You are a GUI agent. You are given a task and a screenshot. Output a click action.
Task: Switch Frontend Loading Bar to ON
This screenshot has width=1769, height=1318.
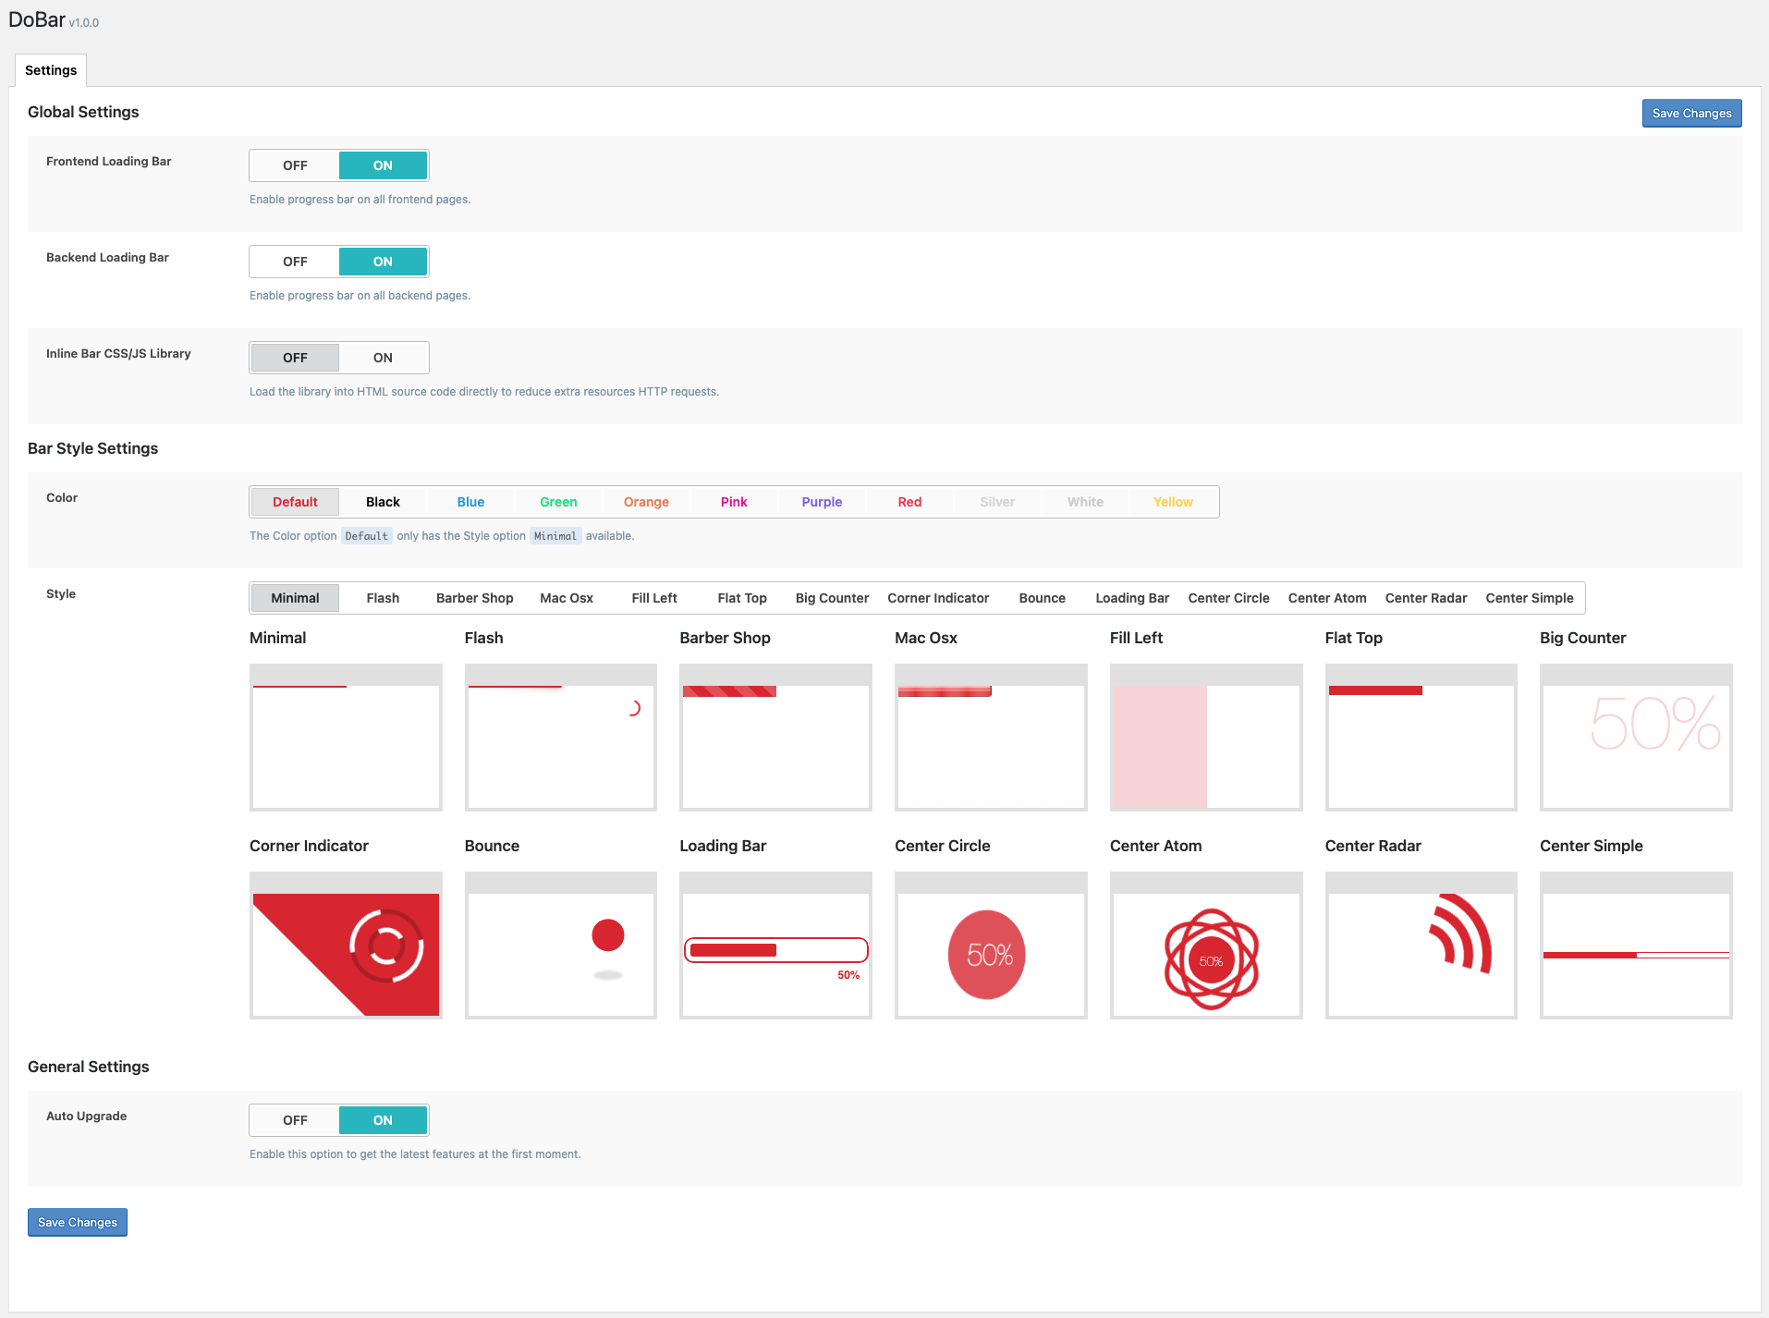tap(383, 165)
